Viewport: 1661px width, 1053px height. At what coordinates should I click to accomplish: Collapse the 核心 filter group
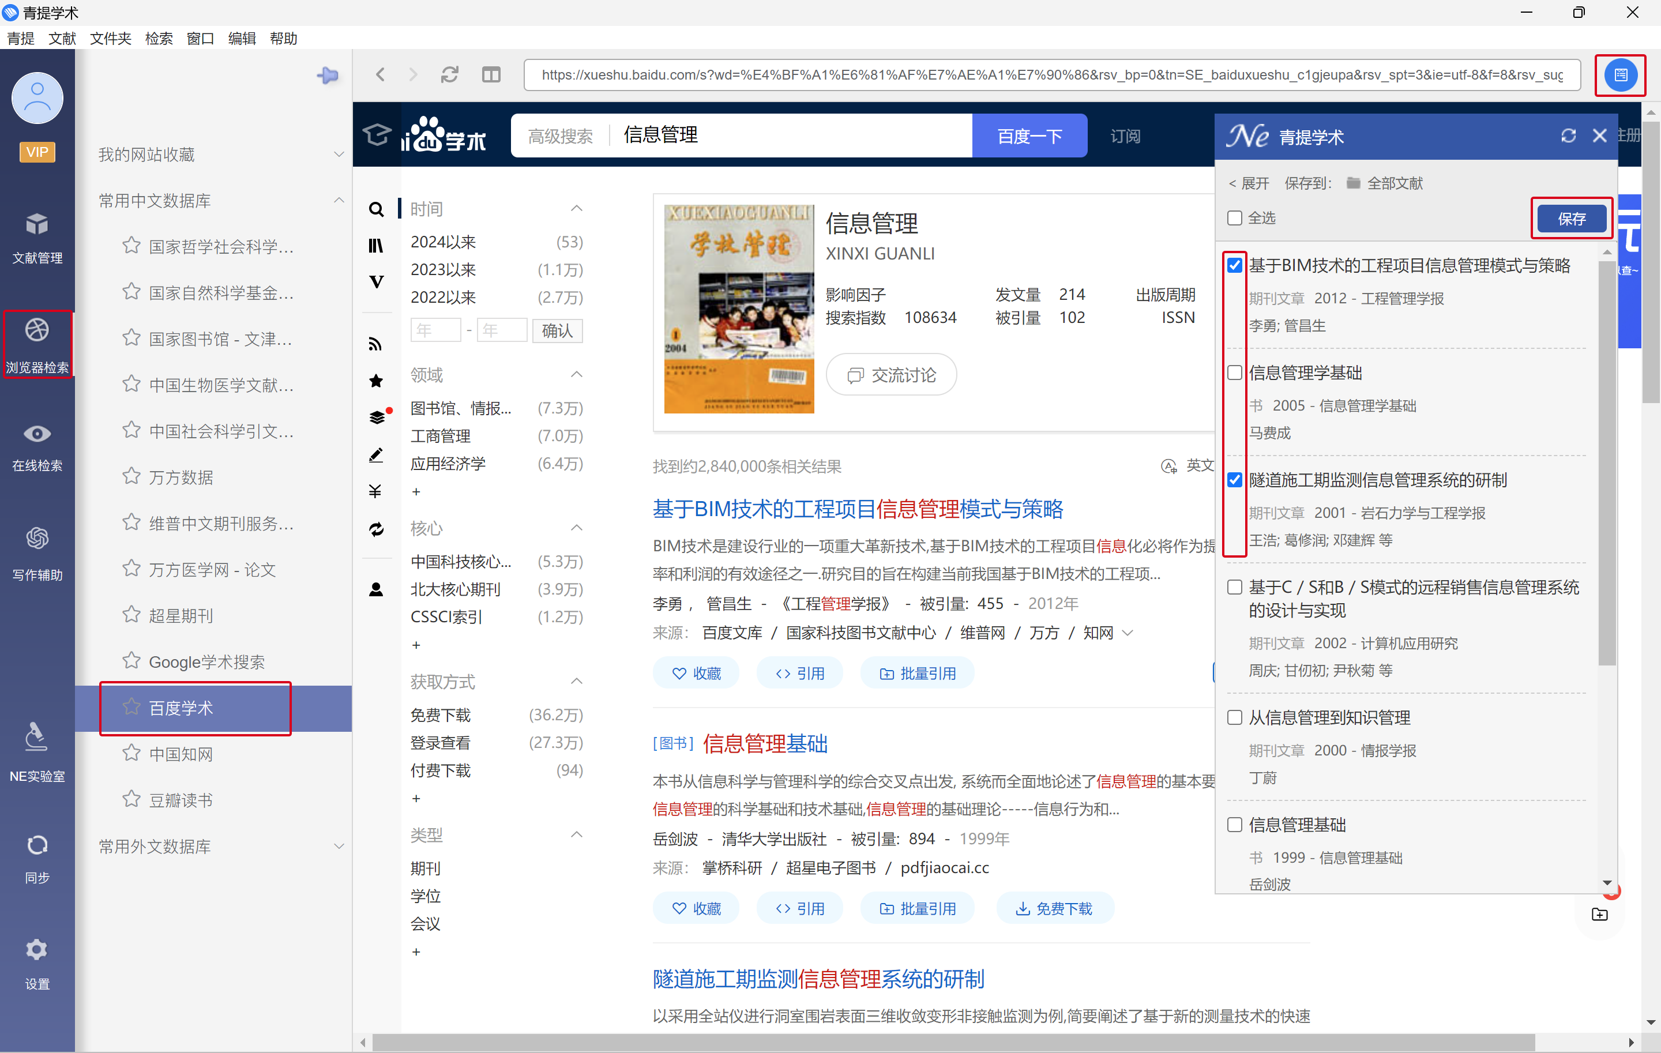577,528
